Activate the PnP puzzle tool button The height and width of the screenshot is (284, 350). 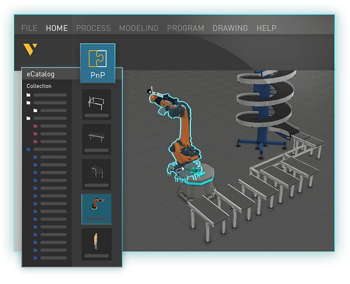[98, 63]
